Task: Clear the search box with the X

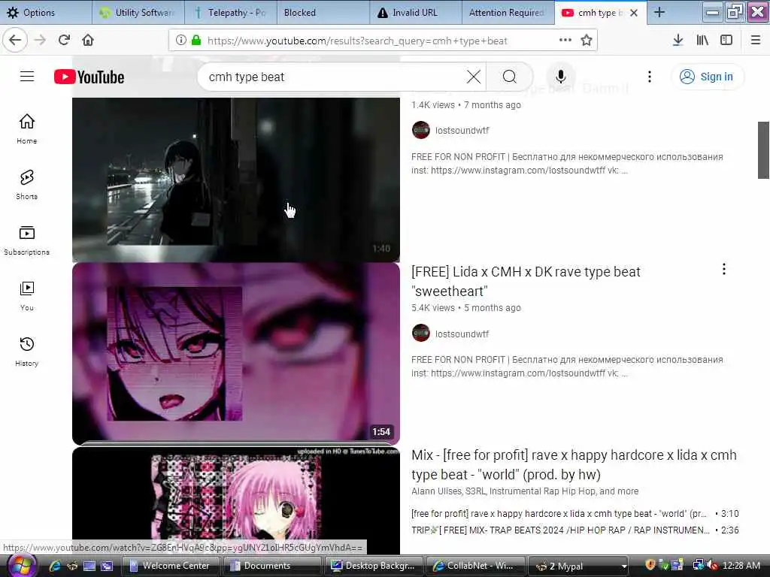Action: [x=474, y=77]
